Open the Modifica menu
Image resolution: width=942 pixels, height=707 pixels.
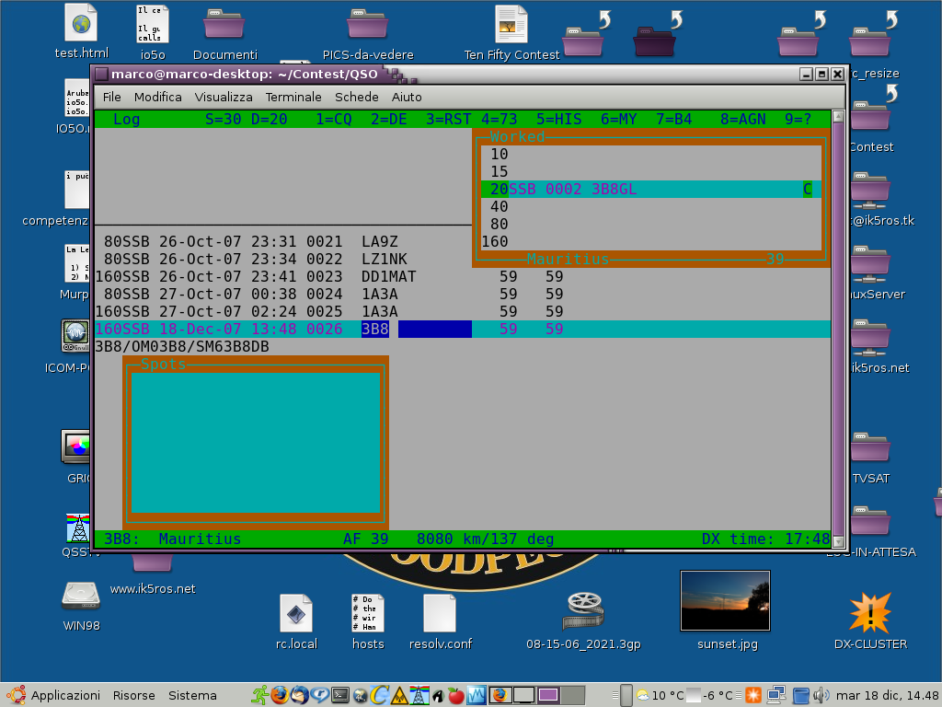[x=158, y=97]
